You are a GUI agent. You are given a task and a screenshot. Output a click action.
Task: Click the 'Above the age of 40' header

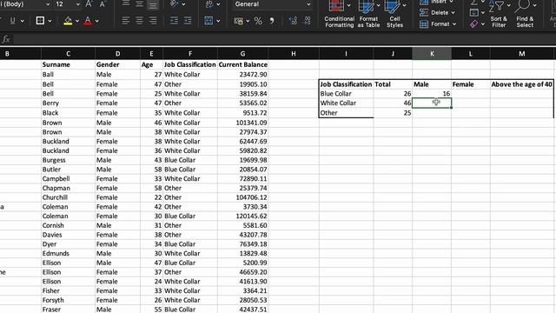(521, 84)
